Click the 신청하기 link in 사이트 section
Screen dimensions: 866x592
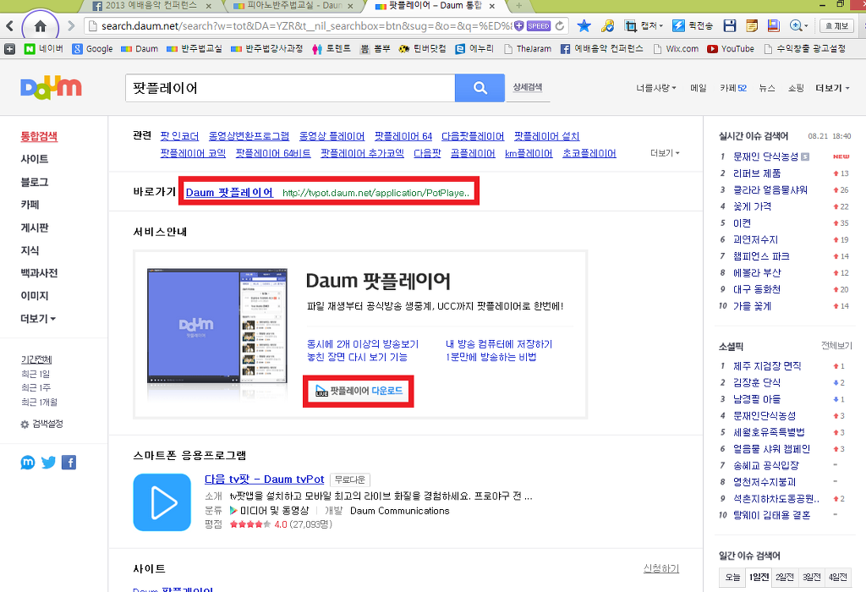[661, 568]
